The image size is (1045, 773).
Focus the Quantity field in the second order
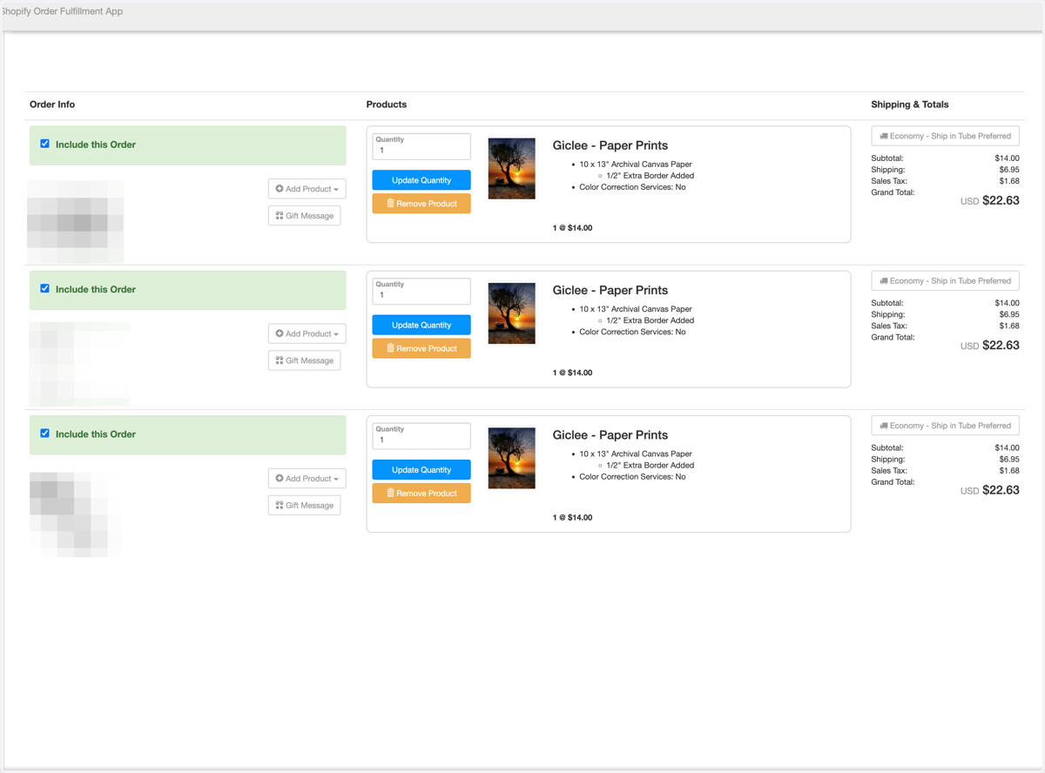(421, 291)
